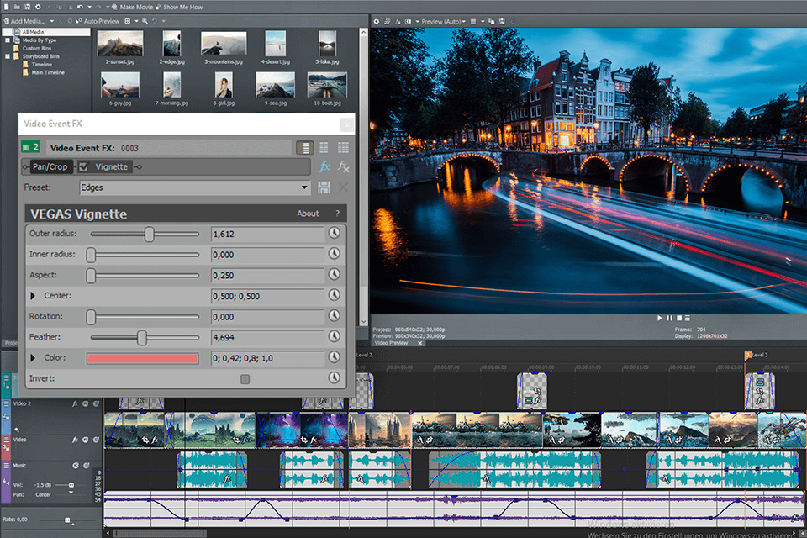Click the Remove Selected Plug-In icon

coord(343,166)
